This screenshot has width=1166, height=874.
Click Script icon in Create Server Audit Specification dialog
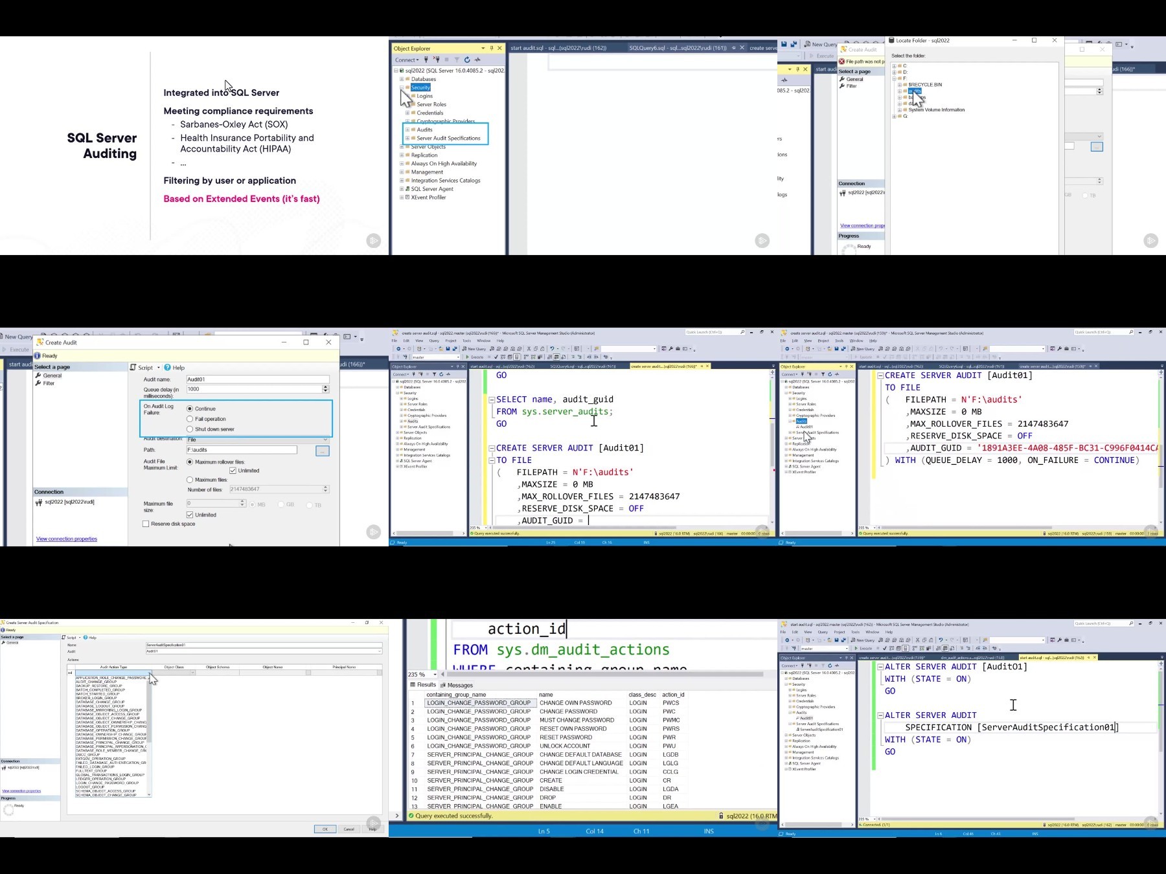coord(64,638)
